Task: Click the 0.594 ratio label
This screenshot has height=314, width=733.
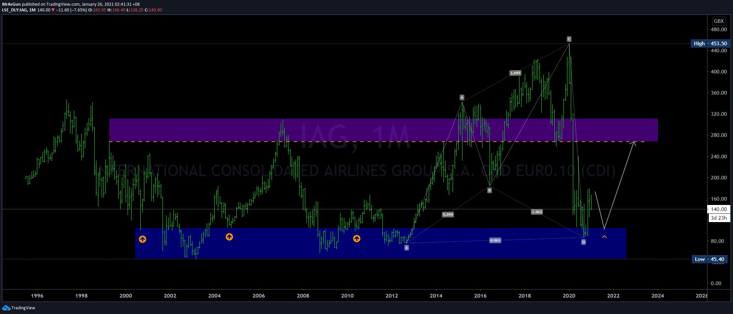Action: (x=448, y=214)
